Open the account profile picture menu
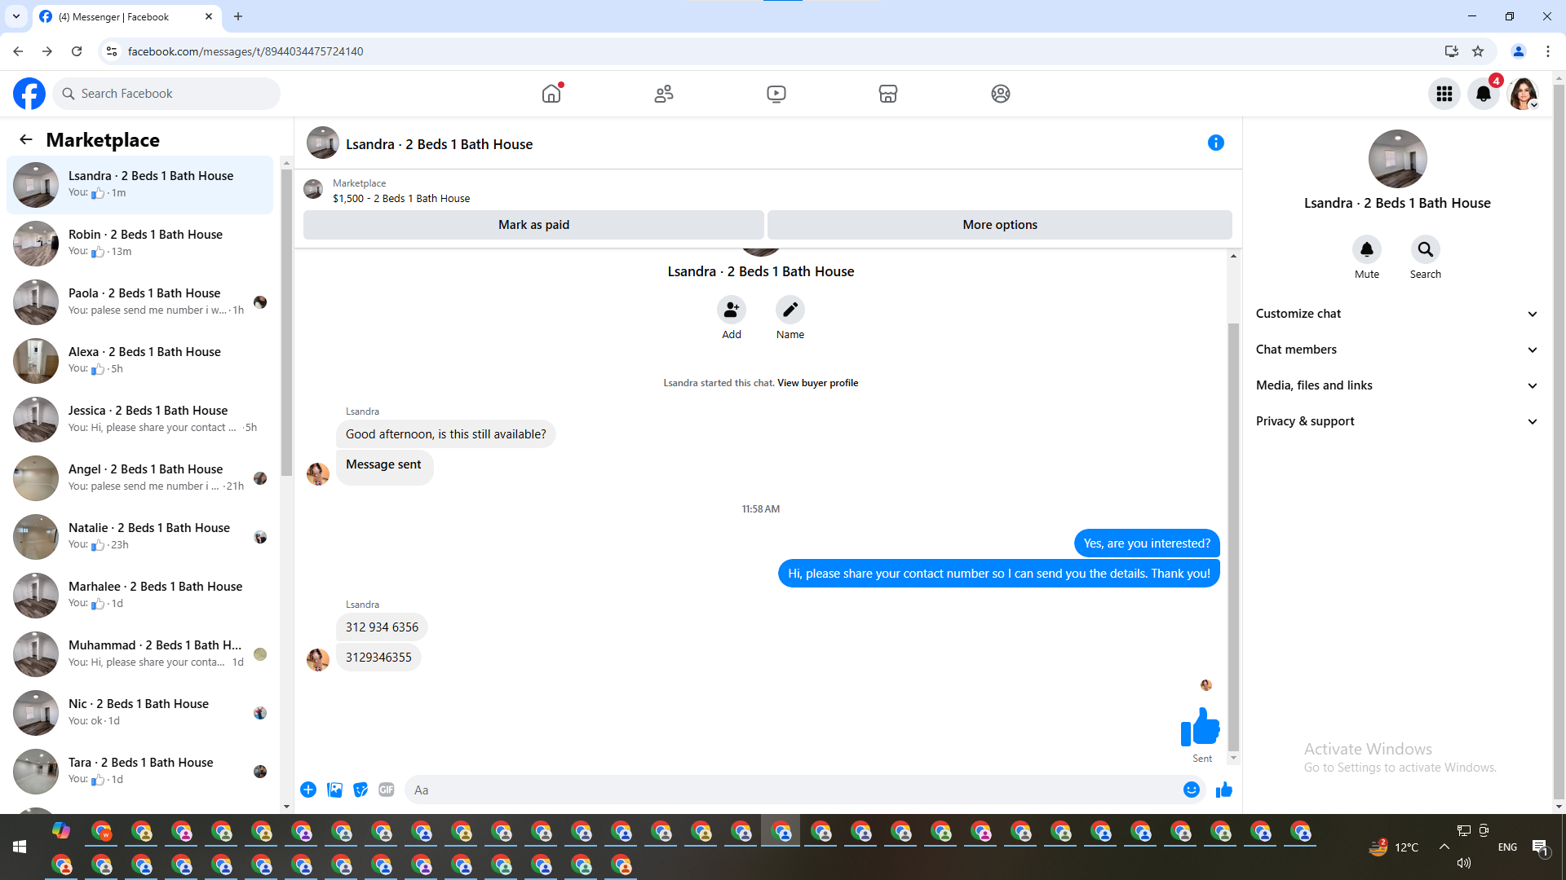1566x880 pixels. point(1523,94)
